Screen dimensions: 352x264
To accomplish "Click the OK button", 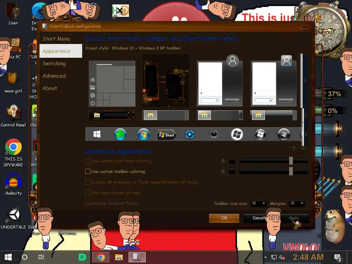I will 224,218.
